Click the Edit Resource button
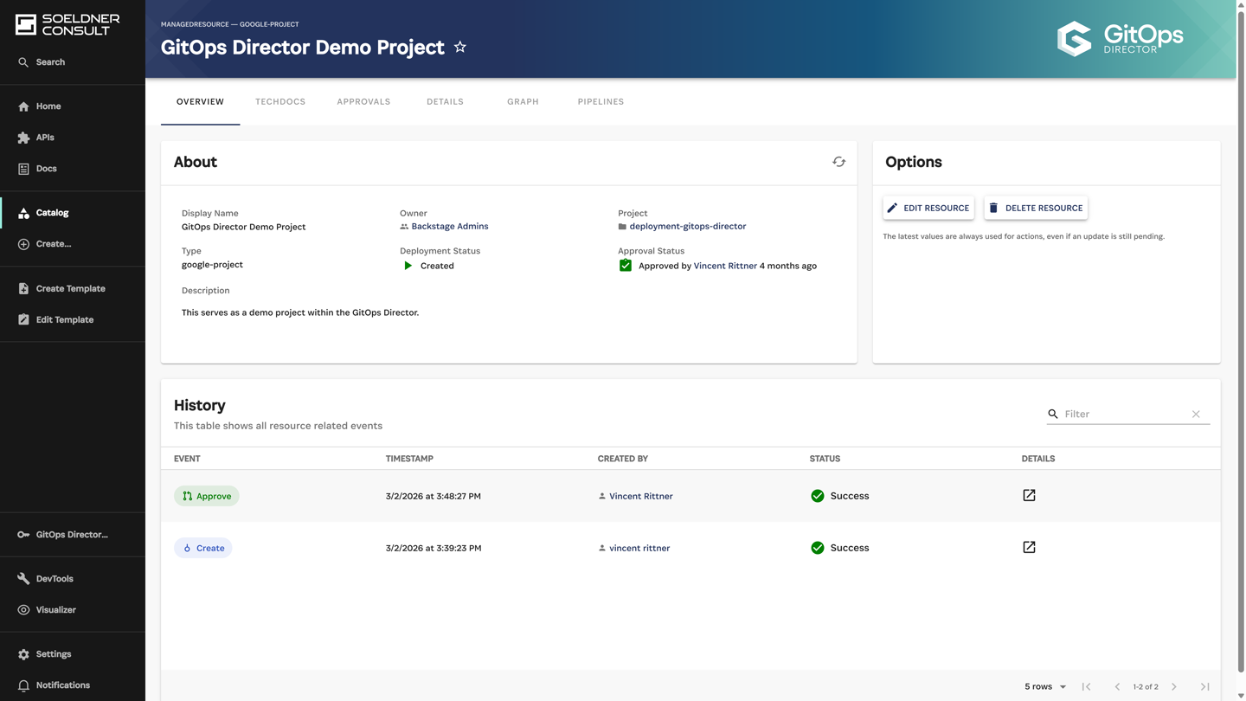 point(928,208)
